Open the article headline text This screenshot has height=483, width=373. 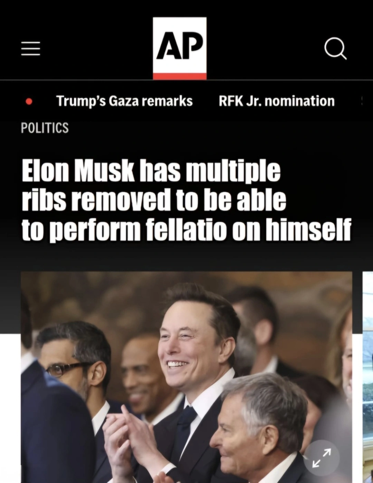click(x=186, y=200)
